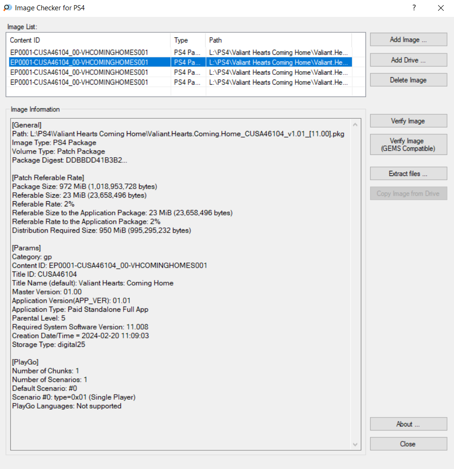Open the Extract files dialog

click(x=408, y=174)
